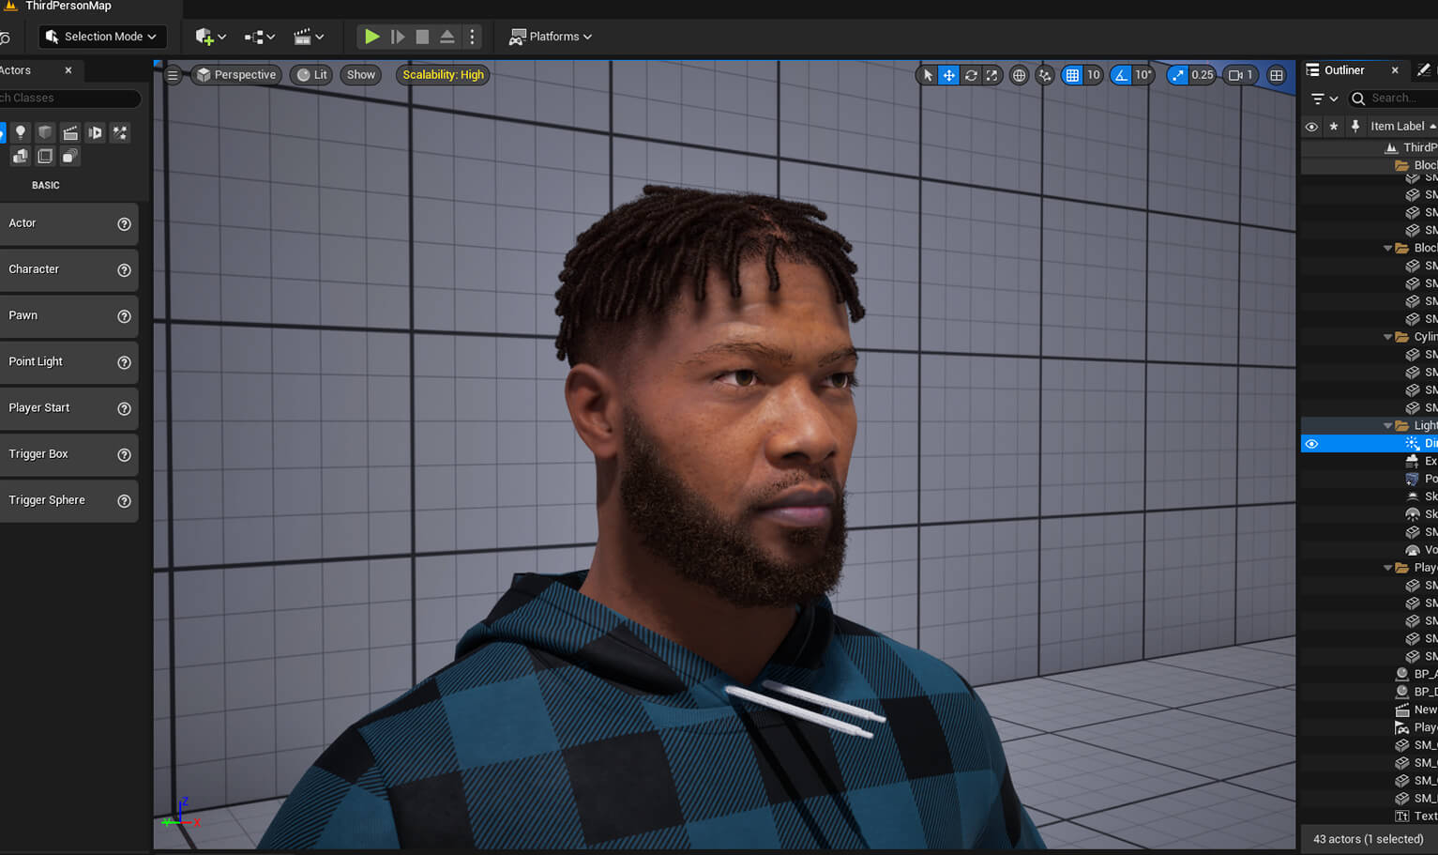Viewport: 1438px width, 855px height.
Task: Toggle scale snapping in viewport toolbar
Action: [1177, 75]
